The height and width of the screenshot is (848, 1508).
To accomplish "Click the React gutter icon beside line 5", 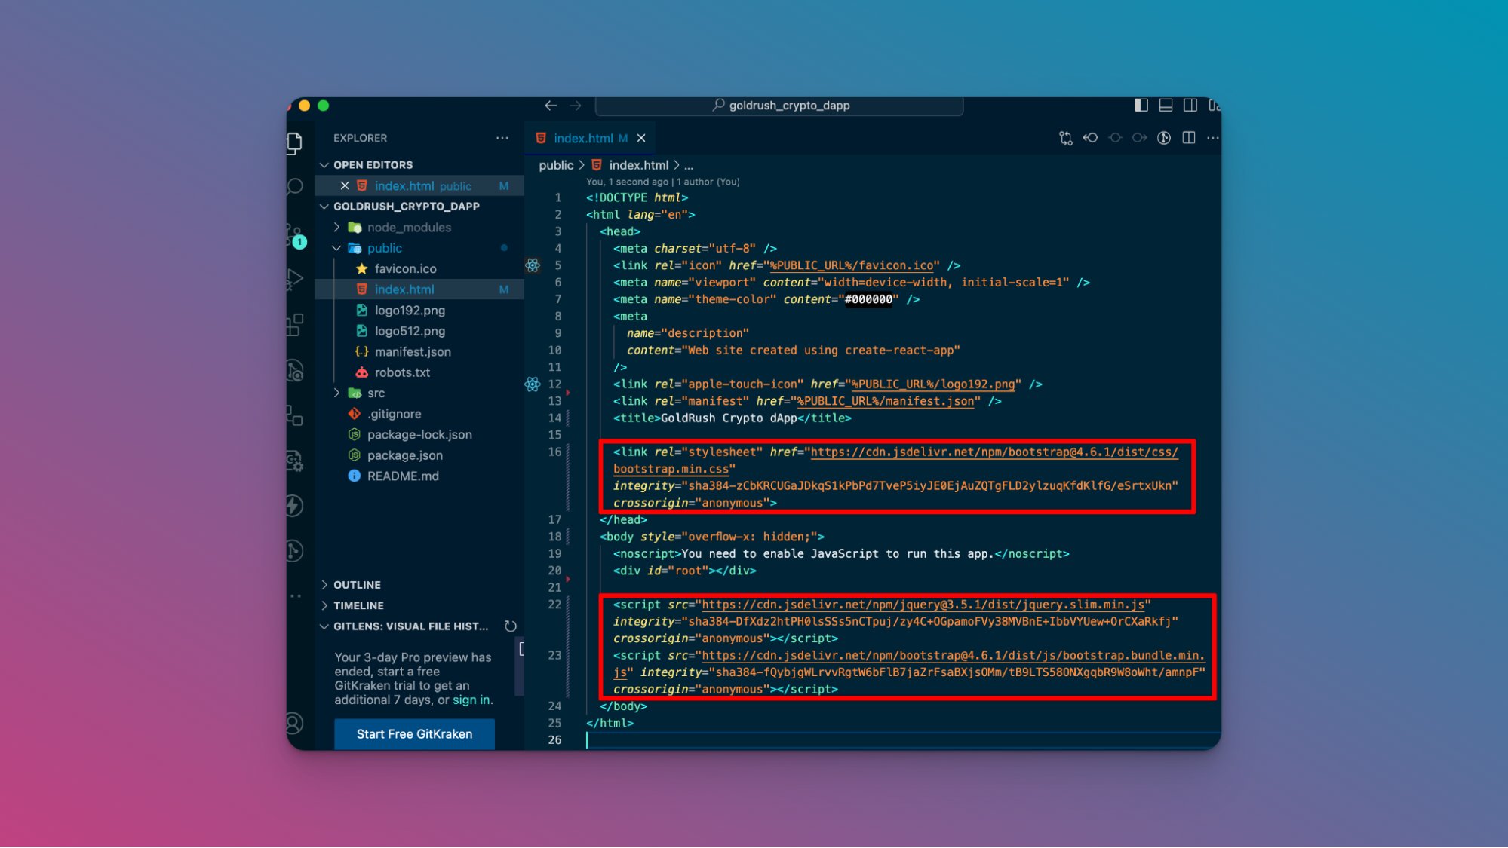I will click(x=533, y=265).
